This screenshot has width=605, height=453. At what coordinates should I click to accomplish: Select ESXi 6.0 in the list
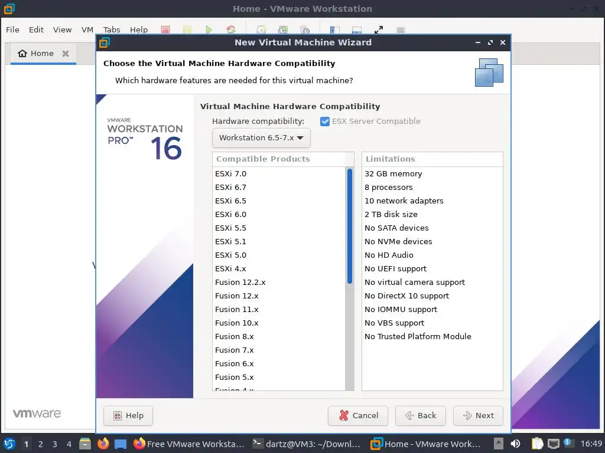tap(231, 215)
